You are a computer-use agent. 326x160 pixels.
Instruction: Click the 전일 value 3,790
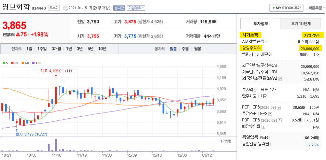93,21
